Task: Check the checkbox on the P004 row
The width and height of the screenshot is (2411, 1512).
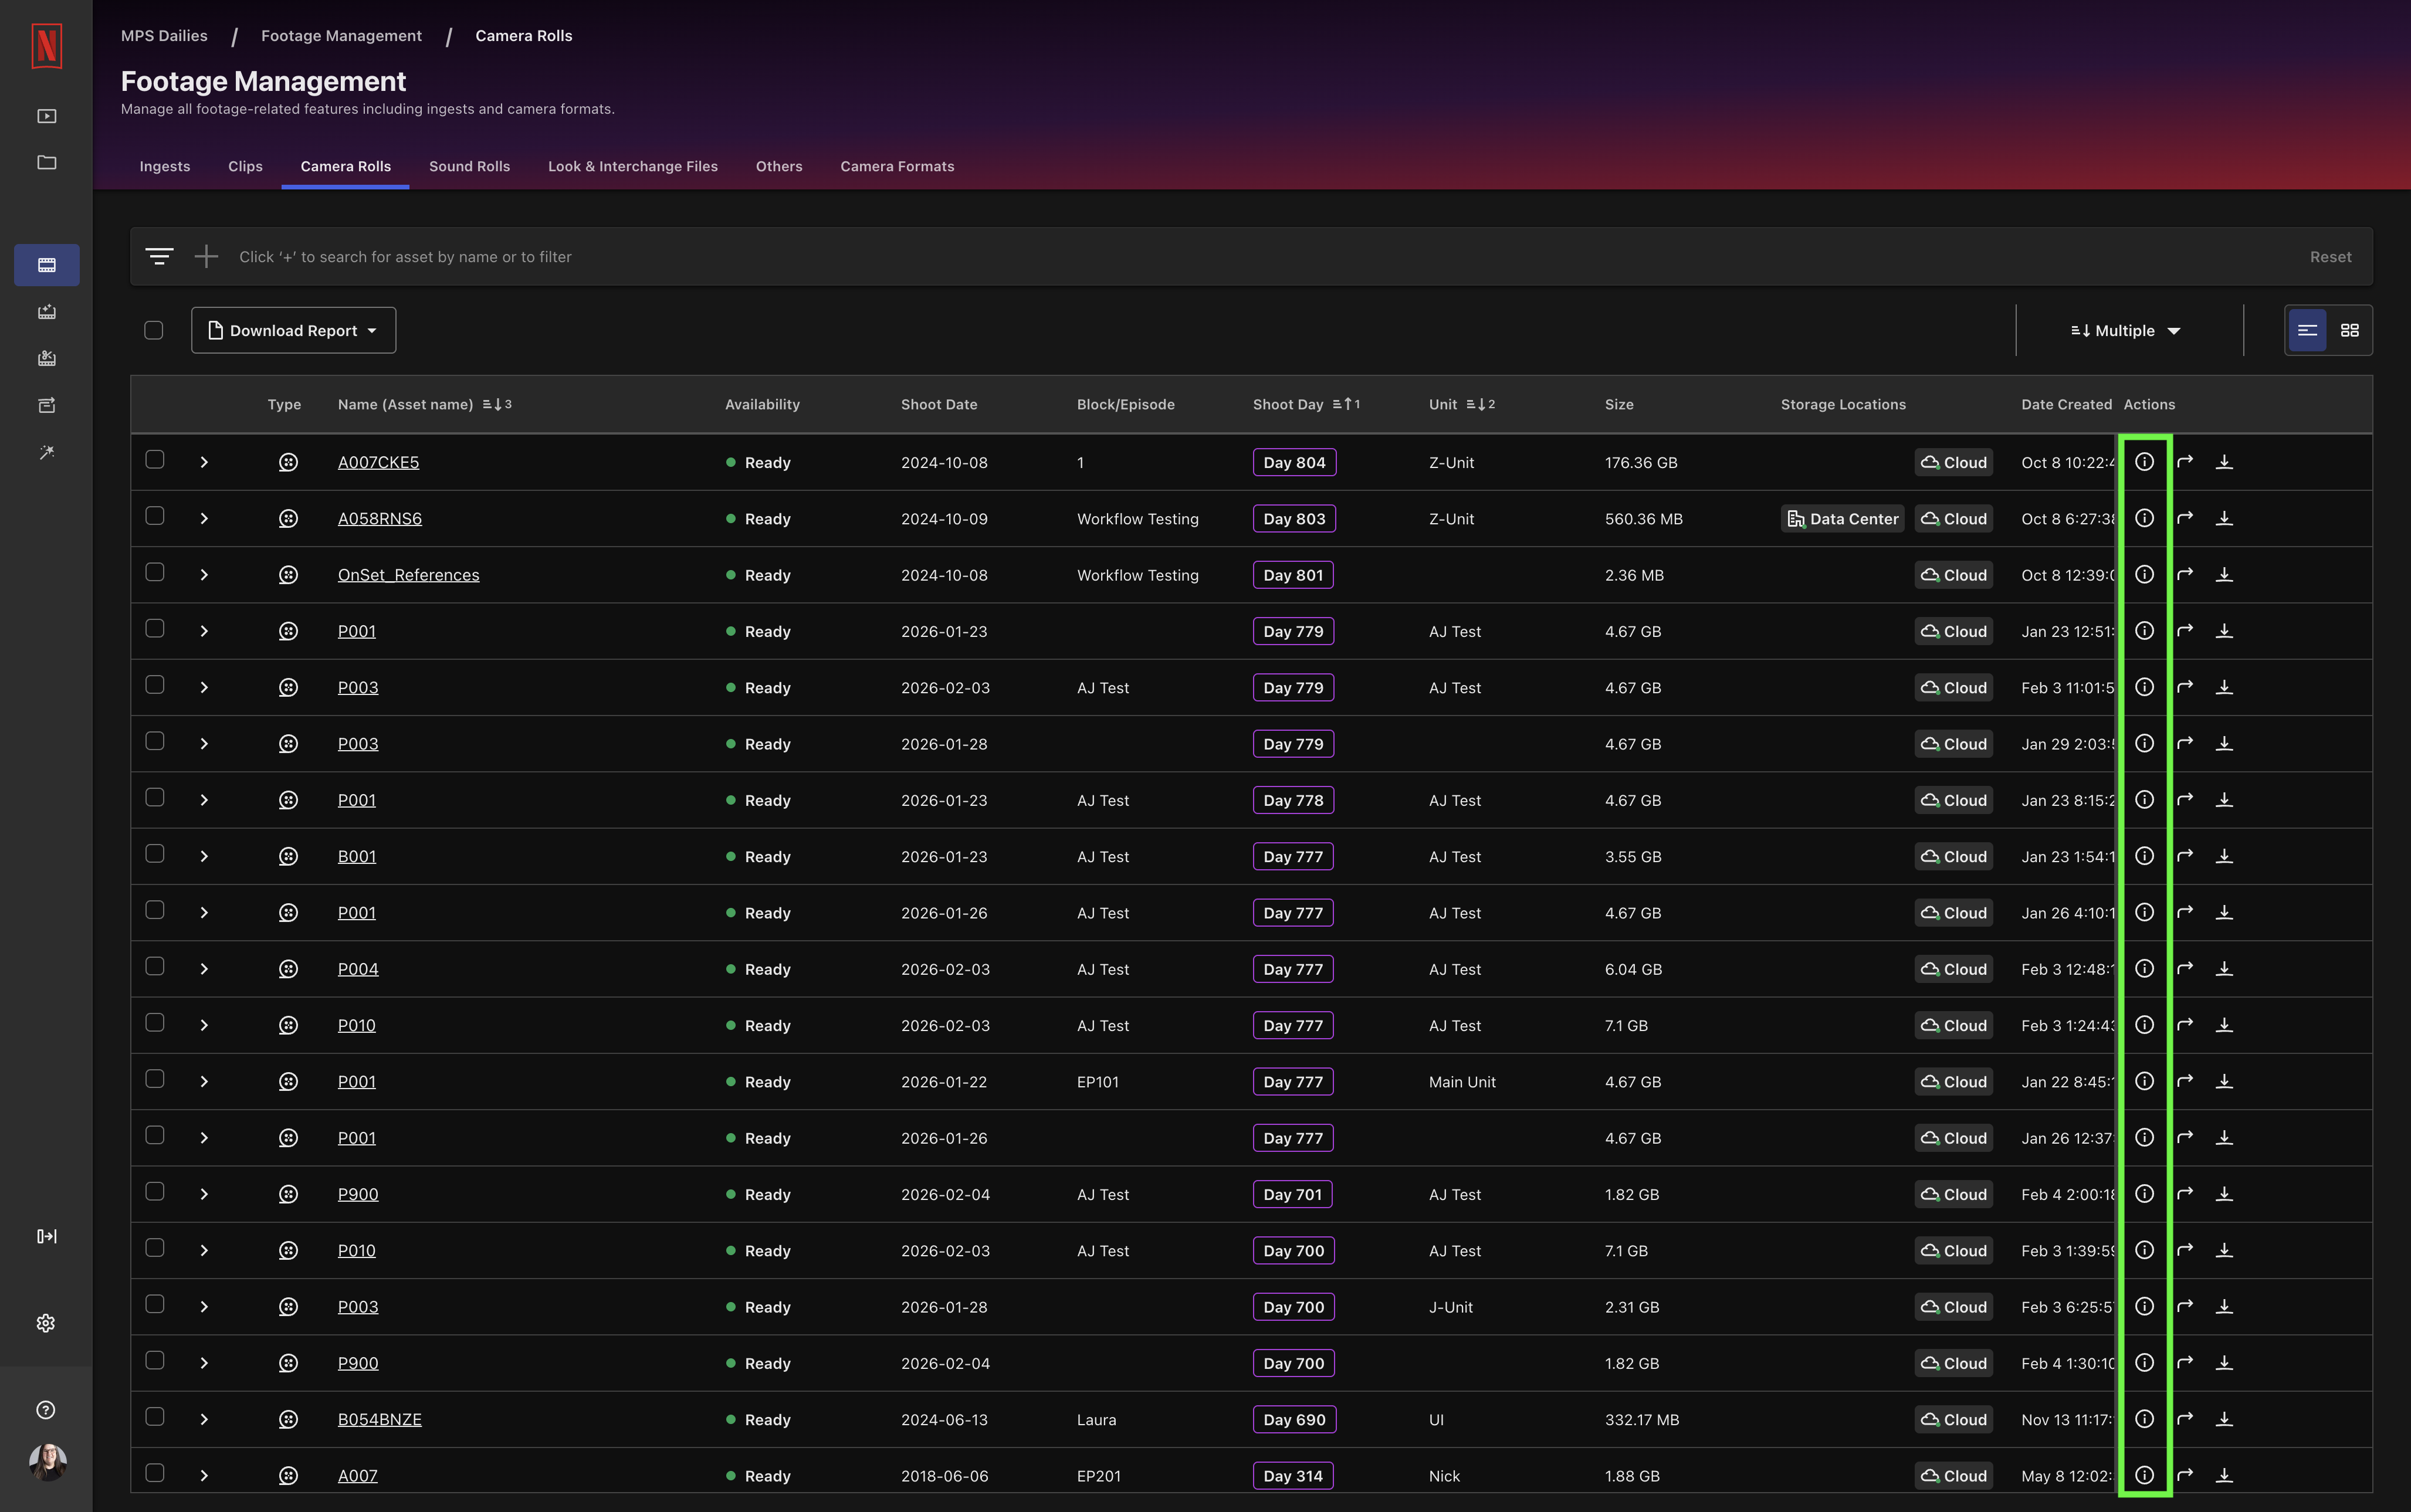Action: pos(154,966)
